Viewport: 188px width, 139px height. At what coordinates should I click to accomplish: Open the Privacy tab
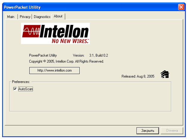25,17
